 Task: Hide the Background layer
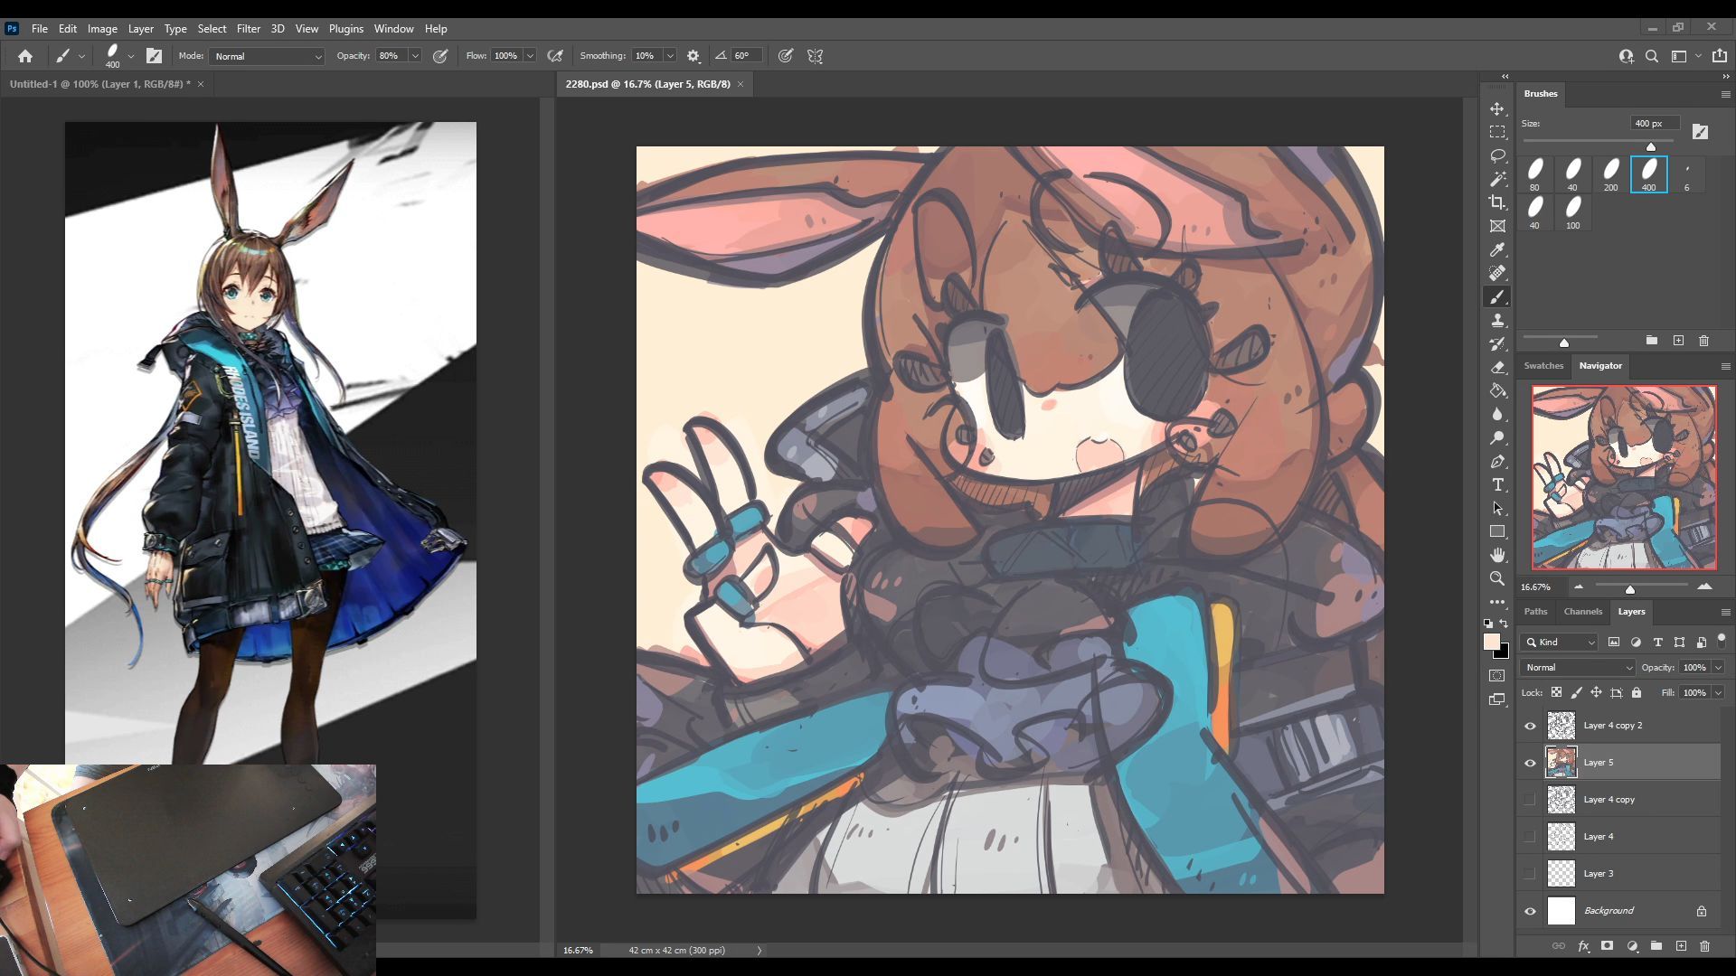[x=1530, y=911]
